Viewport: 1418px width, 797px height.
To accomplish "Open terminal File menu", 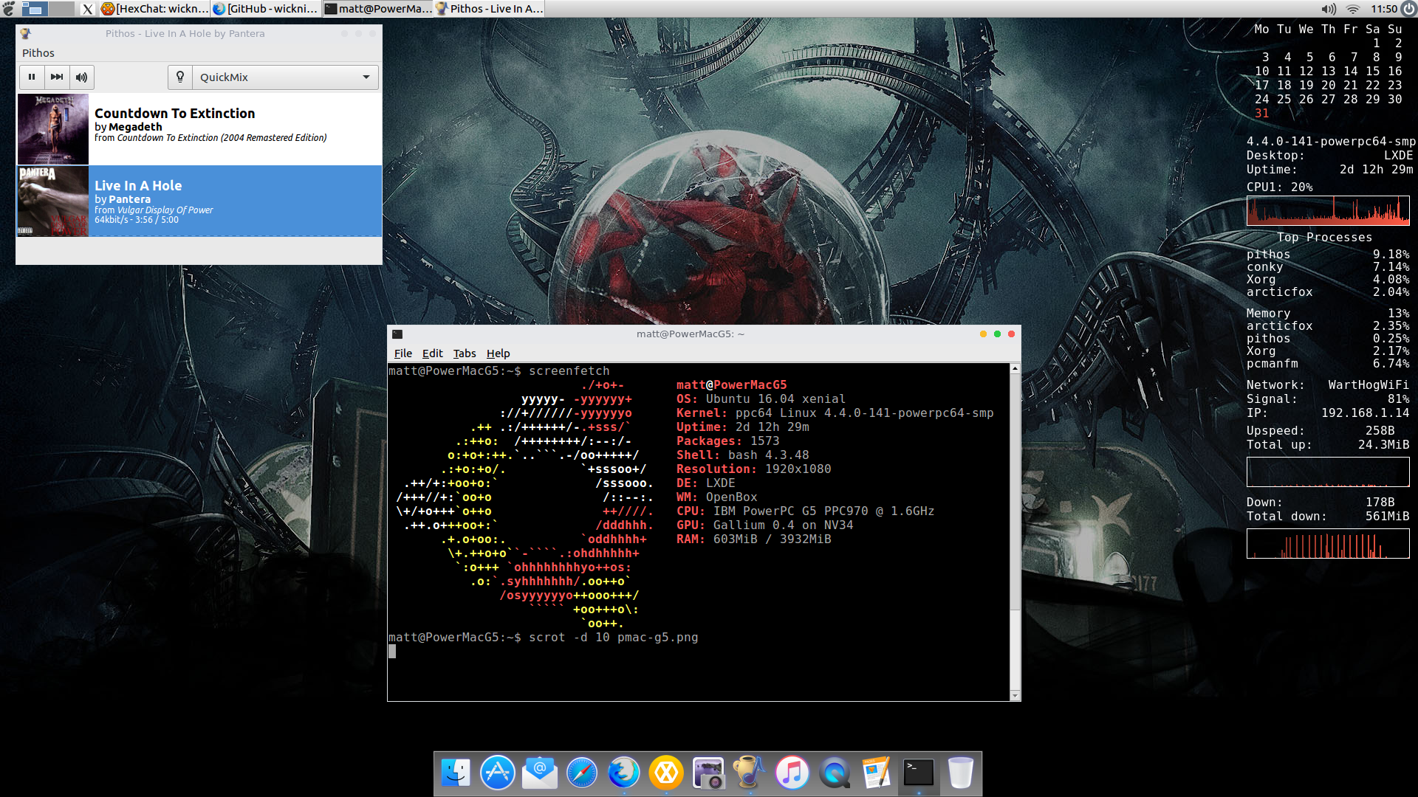I will click(x=403, y=353).
